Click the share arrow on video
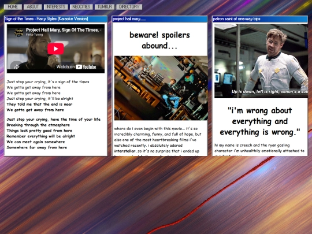The image size is (312, 234). point(17,67)
